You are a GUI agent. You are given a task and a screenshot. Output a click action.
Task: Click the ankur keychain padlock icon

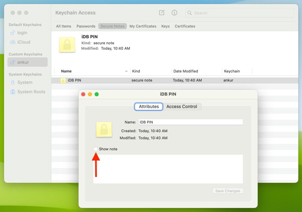coord(13,62)
